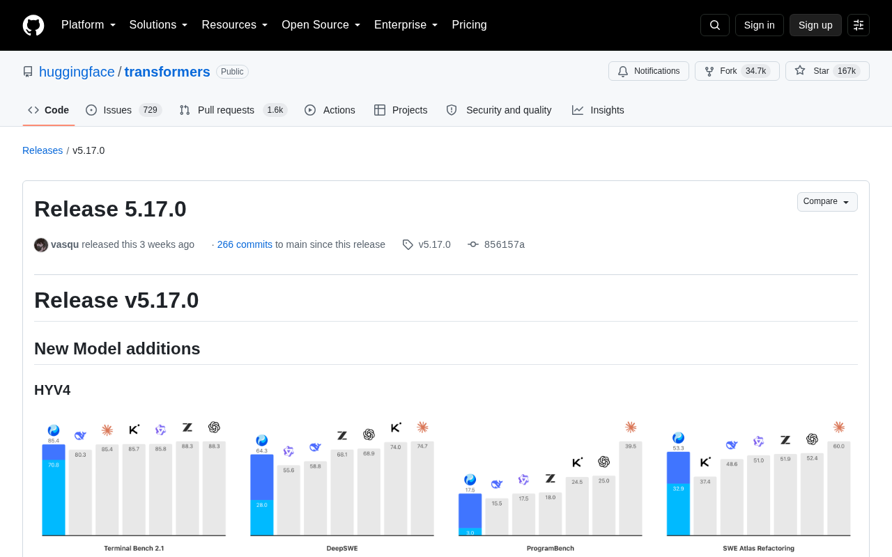Screen dimensions: 892x557
Task: Open the 266 commits link
Action: (x=245, y=244)
